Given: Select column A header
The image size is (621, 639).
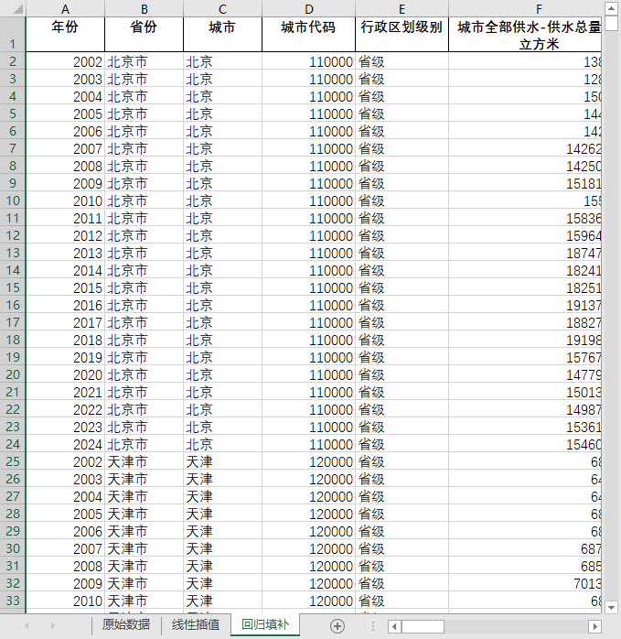Looking at the screenshot, I should [65, 8].
